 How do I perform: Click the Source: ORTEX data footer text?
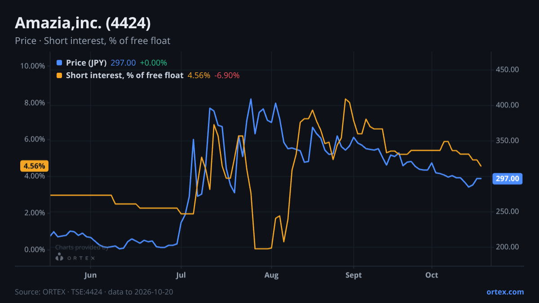94,292
